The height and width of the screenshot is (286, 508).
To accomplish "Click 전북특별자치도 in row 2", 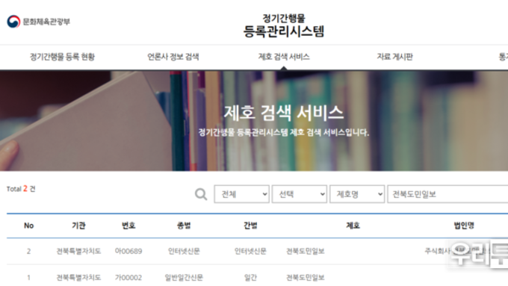I will tap(78, 252).
